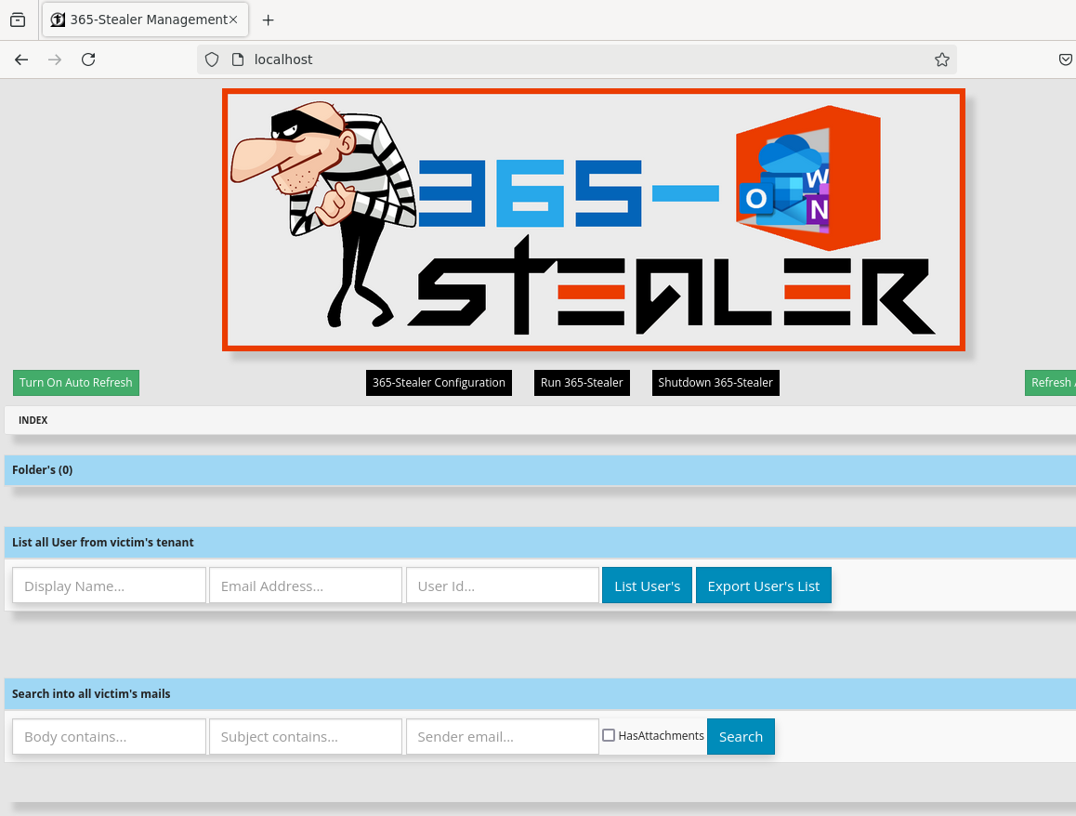Click the Search button

click(741, 736)
